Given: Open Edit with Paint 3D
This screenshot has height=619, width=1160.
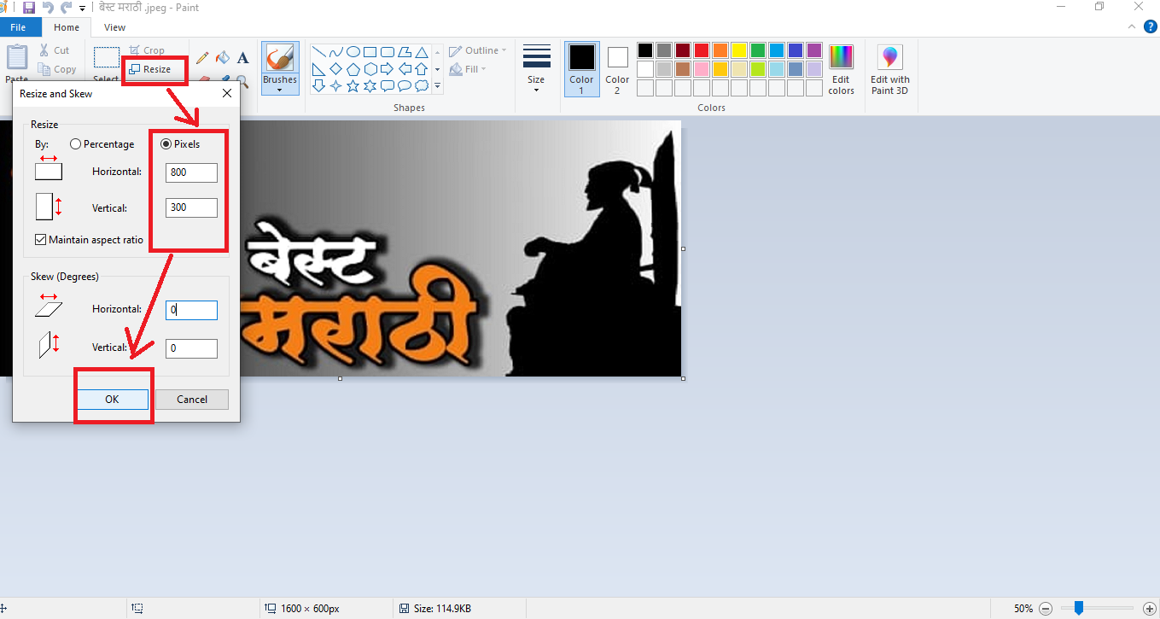Looking at the screenshot, I should (x=889, y=69).
